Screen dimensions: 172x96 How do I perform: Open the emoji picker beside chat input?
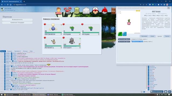click(x=142, y=92)
